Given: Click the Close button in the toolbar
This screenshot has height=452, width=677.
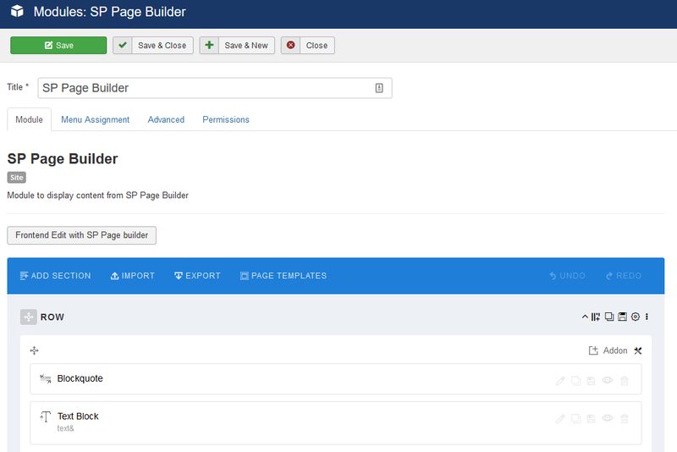Looking at the screenshot, I should 308,46.
